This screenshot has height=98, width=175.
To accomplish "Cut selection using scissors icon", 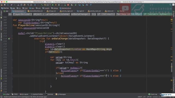I will [x=18, y=5].
